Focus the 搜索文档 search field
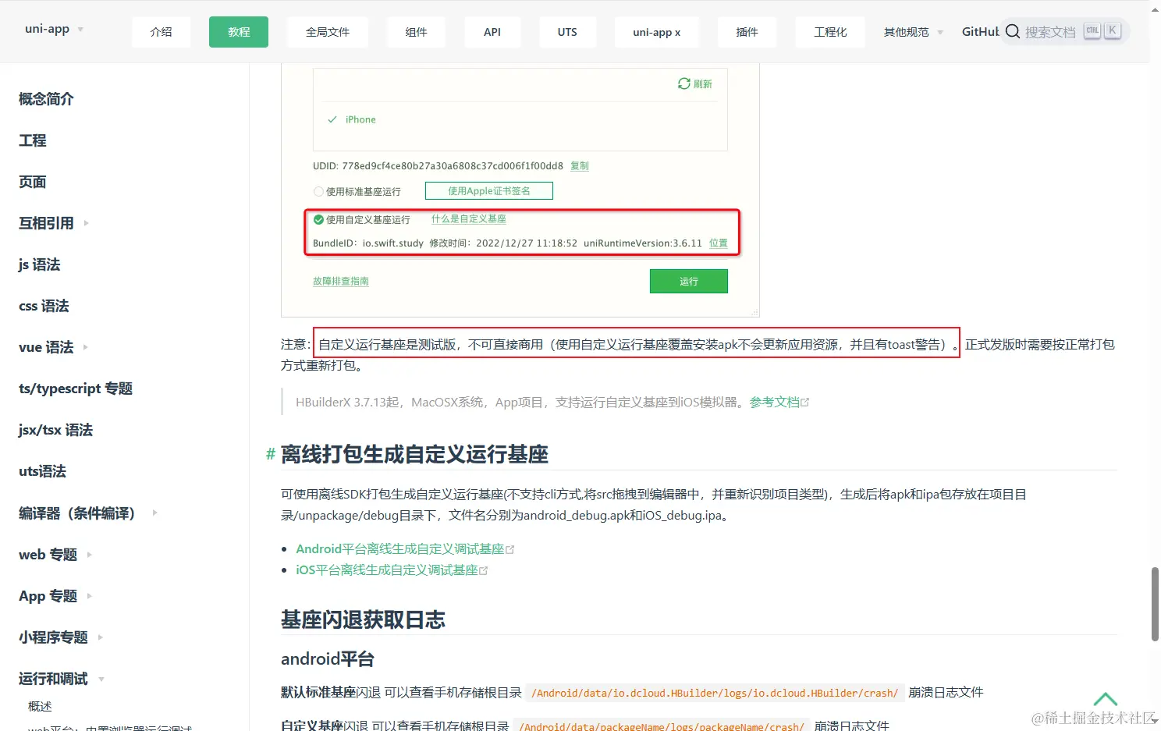Image resolution: width=1161 pixels, height=731 pixels. tap(1065, 31)
